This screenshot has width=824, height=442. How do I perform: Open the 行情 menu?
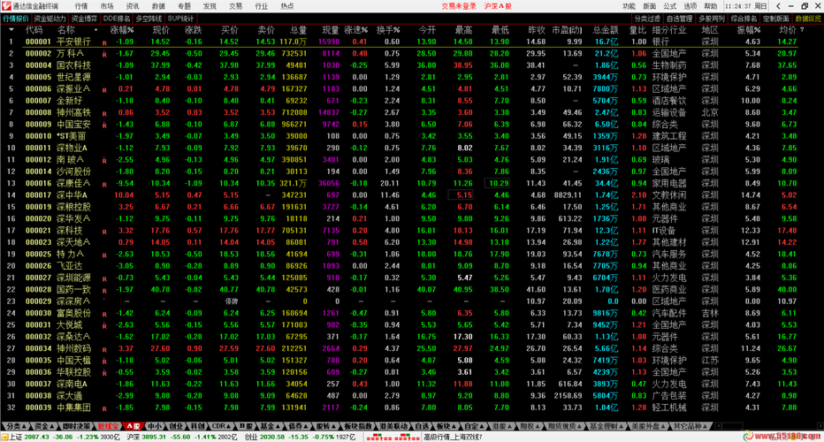pos(80,6)
